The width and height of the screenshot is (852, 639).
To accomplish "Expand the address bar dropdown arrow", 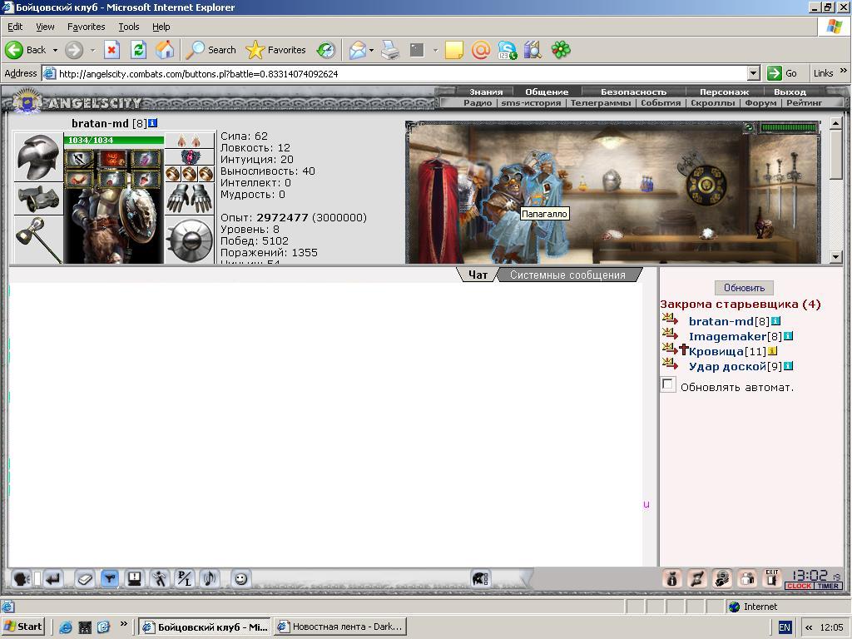I will point(753,73).
